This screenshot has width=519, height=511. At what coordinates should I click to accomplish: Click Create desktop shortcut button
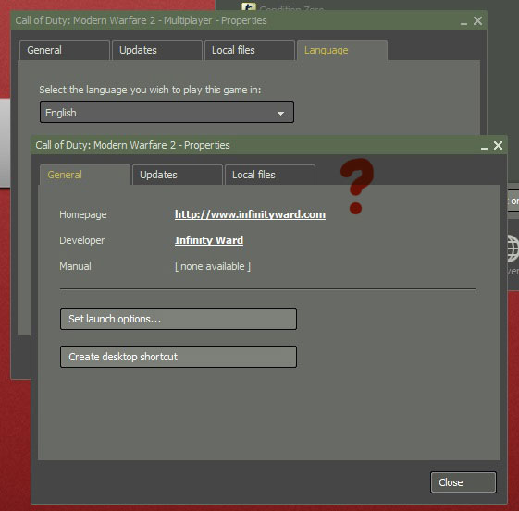coord(179,357)
